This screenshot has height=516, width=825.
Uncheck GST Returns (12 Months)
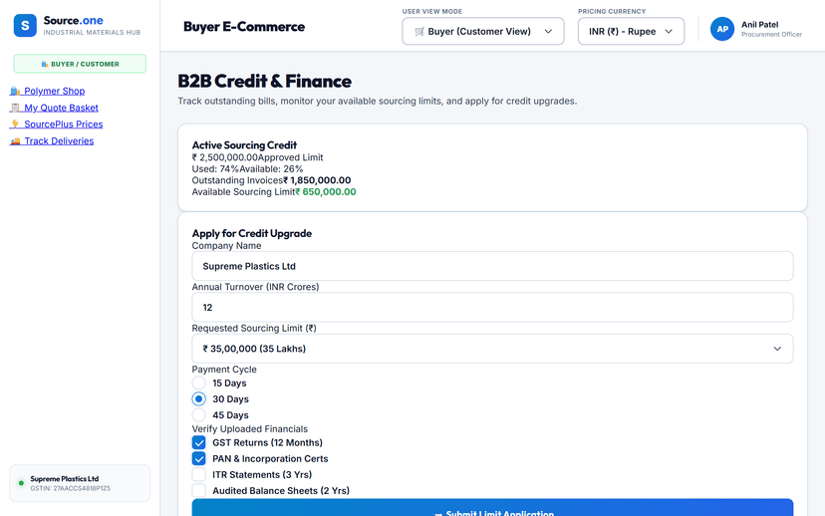199,443
